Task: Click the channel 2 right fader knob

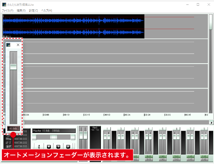Action: pos(123,137)
